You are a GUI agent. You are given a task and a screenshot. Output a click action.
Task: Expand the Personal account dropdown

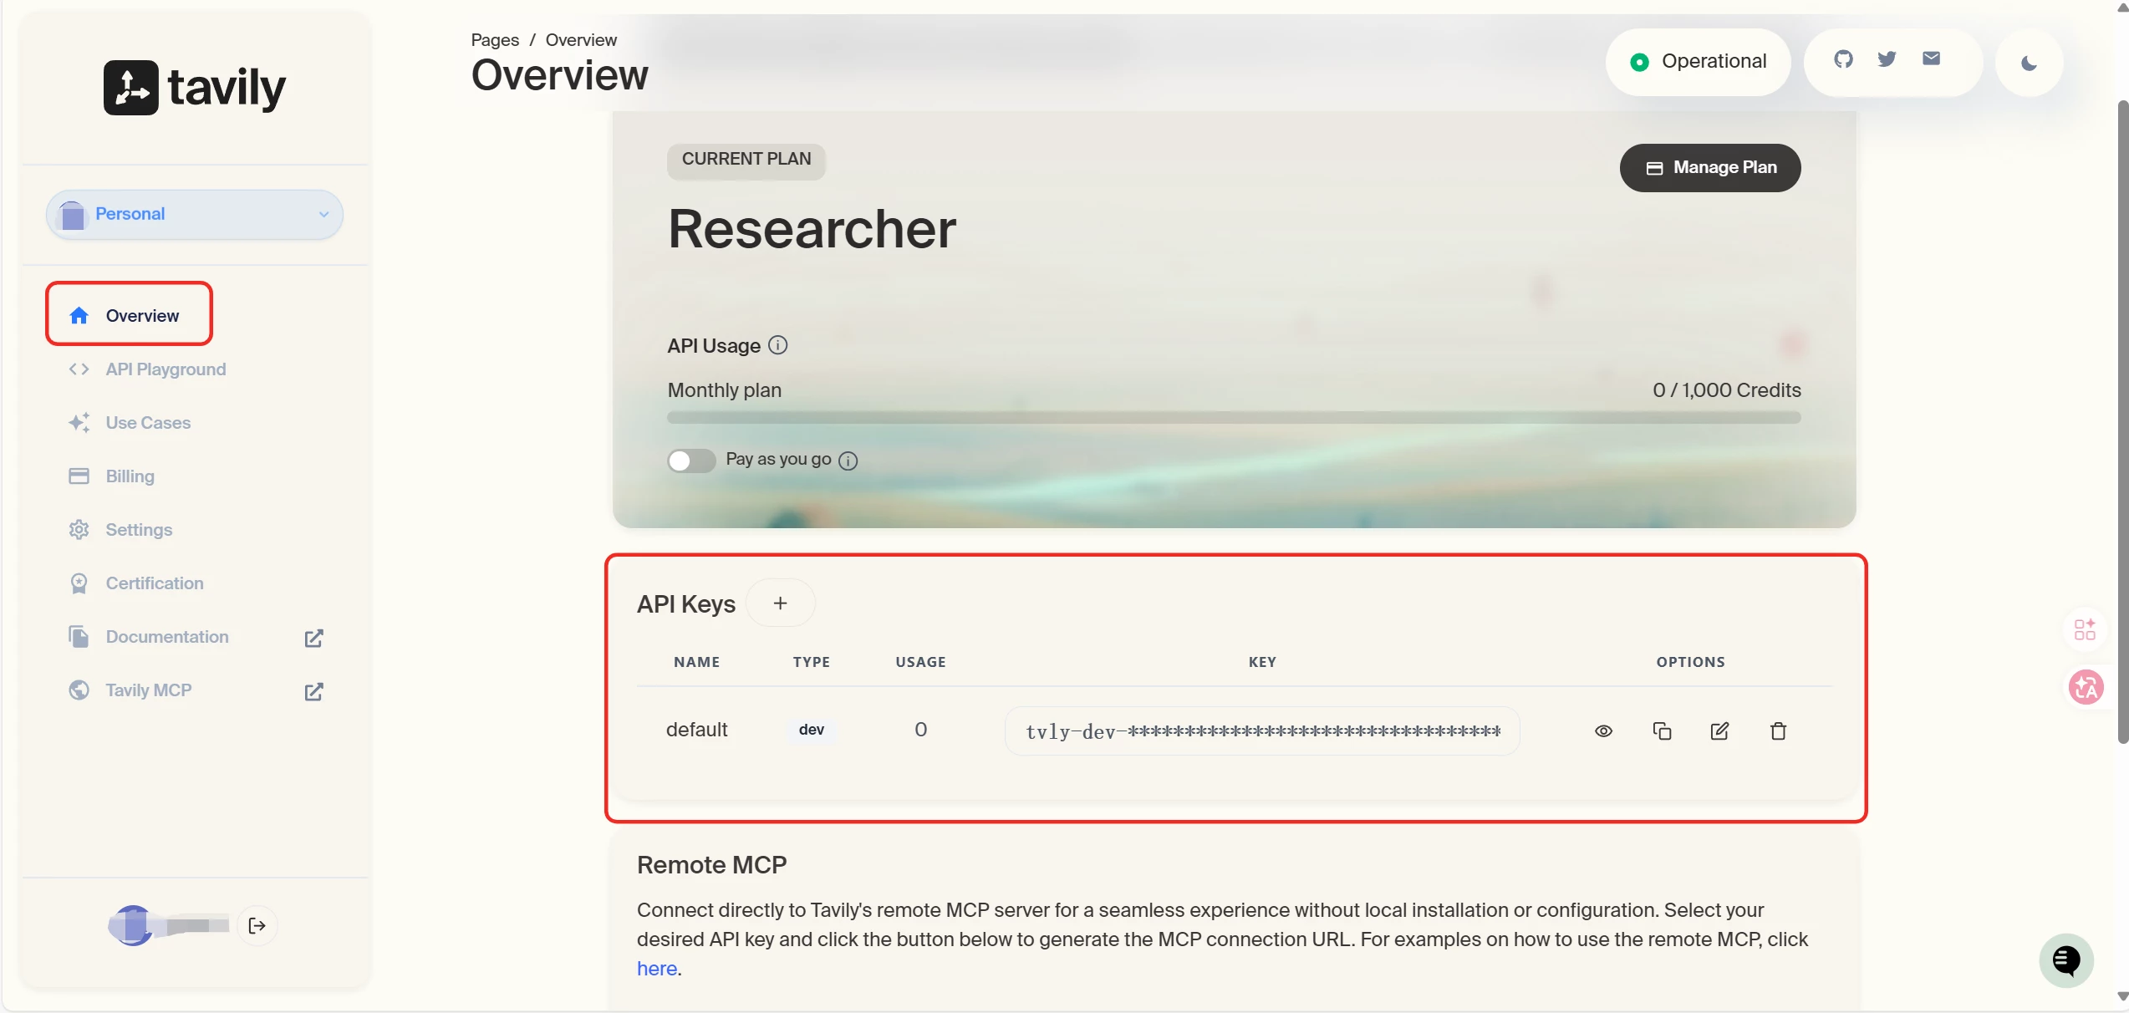[x=195, y=215]
